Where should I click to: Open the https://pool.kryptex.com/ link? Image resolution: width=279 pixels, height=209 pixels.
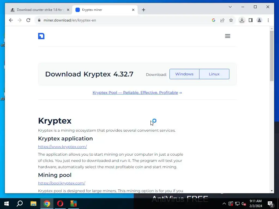[62, 183]
